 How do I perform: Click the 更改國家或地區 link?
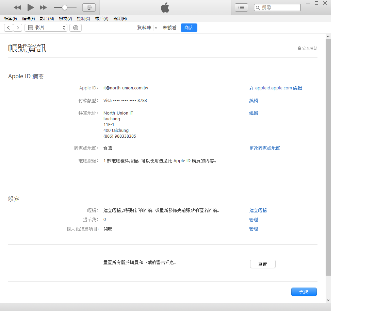coord(265,149)
